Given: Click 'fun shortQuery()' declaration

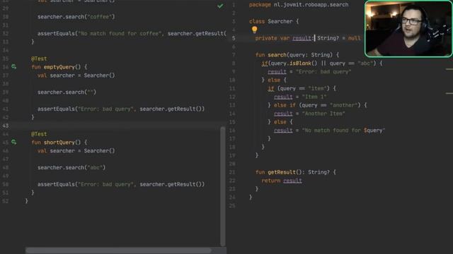Looking at the screenshot, I should [x=59, y=143].
